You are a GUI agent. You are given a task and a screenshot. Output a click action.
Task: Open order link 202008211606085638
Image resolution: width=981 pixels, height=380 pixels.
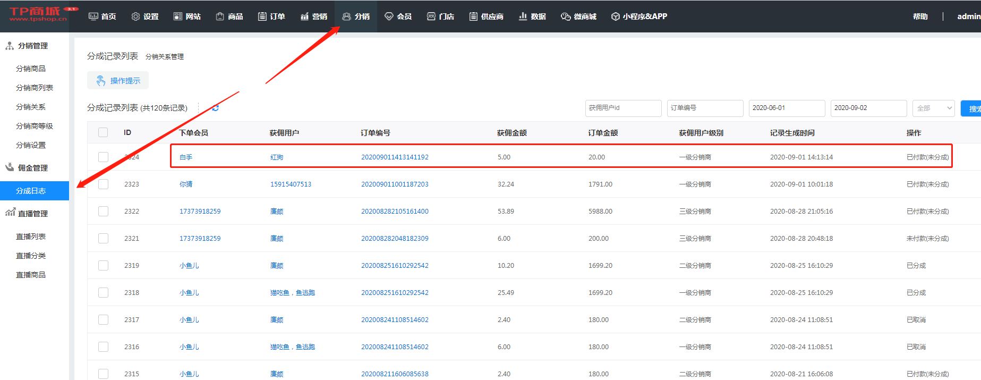tap(395, 374)
